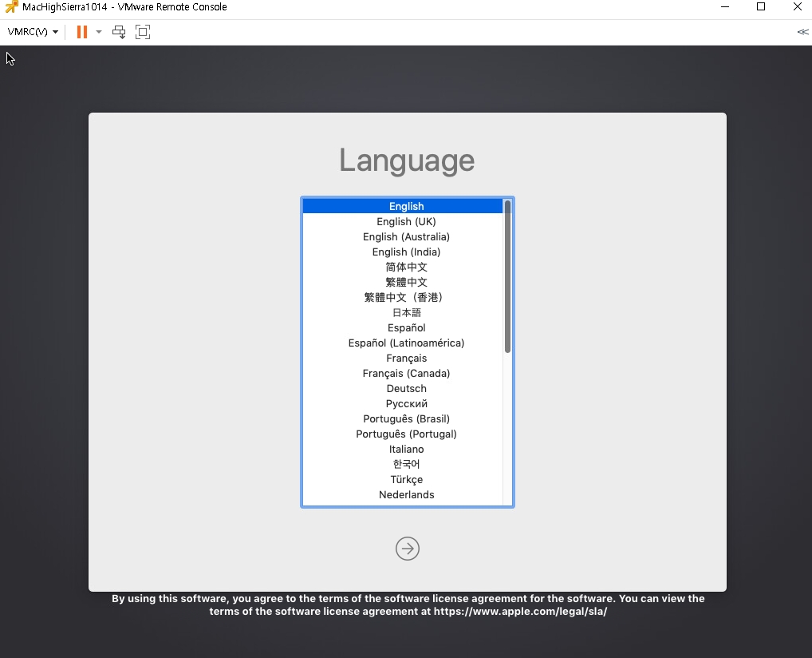Open the power options dropdown arrow beside pause
The height and width of the screenshot is (658, 812).
click(99, 32)
